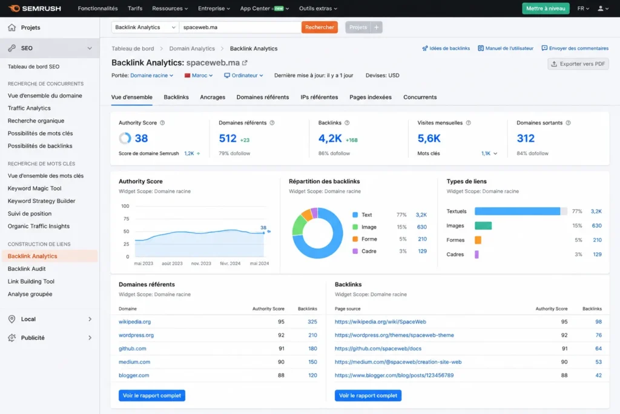The height and width of the screenshot is (414, 620).
Task: Click the blue Text legend swatch
Action: (355, 215)
